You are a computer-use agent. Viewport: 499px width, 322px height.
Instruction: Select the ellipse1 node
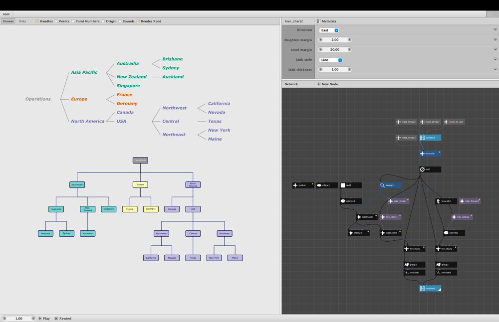tap(327, 185)
